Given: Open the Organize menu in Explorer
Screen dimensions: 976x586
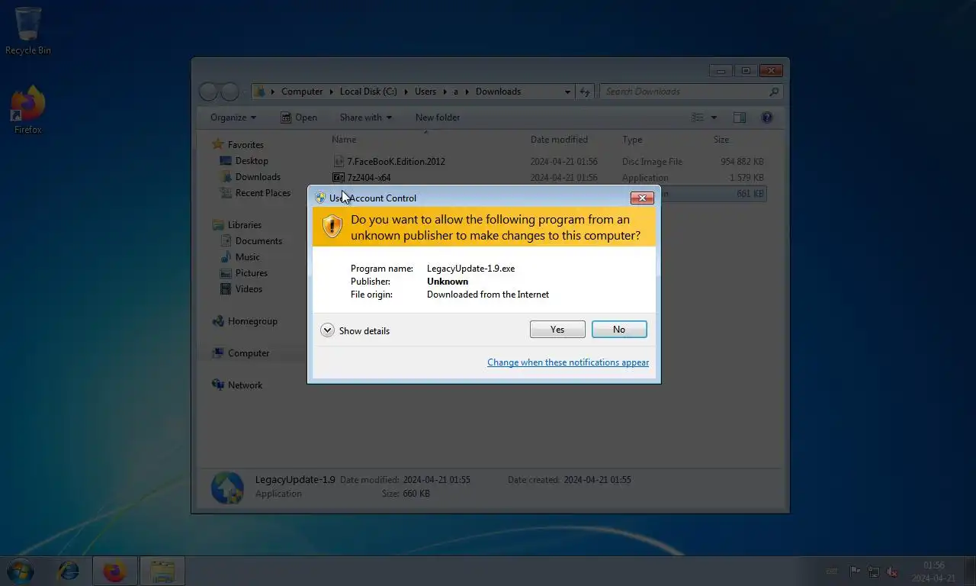Looking at the screenshot, I should click(x=233, y=118).
